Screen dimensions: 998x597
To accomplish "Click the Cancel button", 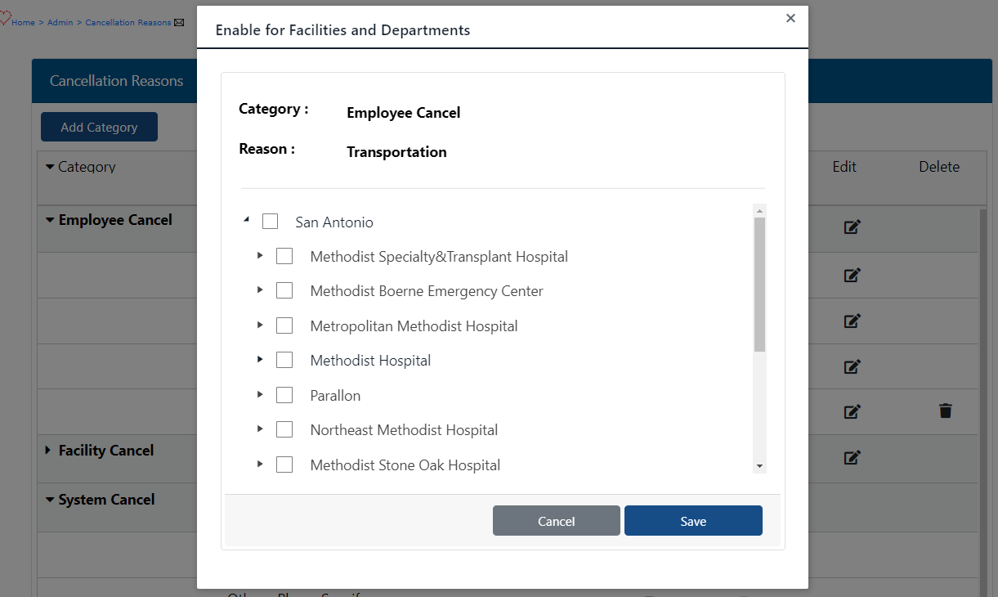I will (556, 521).
